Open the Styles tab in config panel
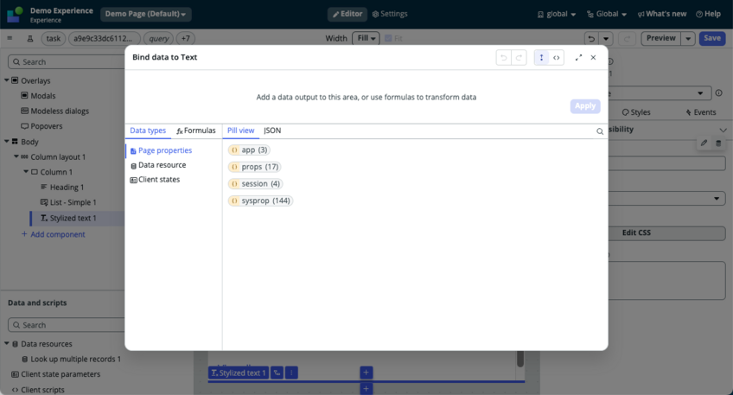Image resolution: width=733 pixels, height=395 pixels. 636,112
